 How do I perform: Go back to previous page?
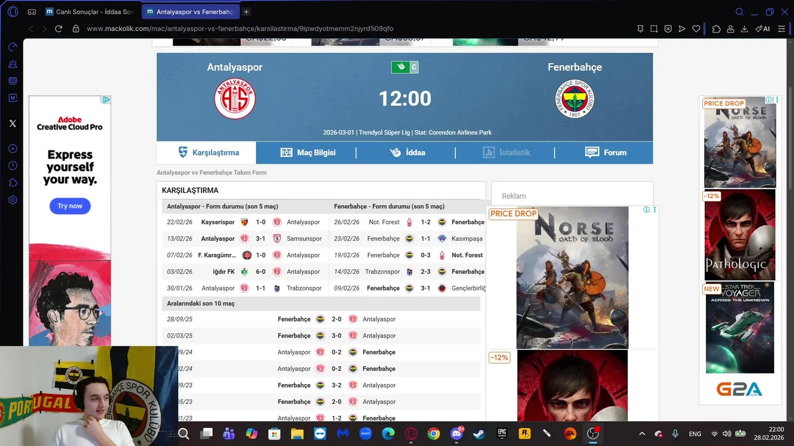pos(31,28)
